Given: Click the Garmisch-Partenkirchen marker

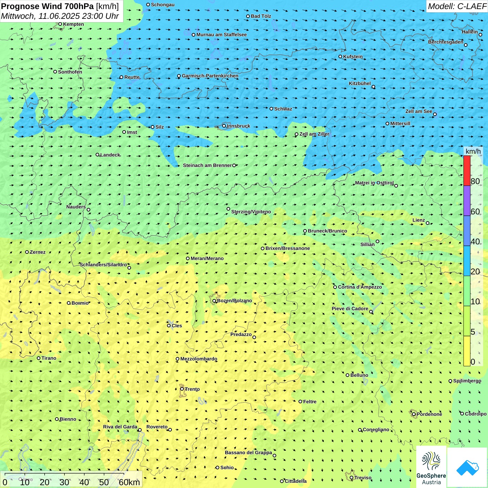Looking at the screenshot, I should pos(179,76).
